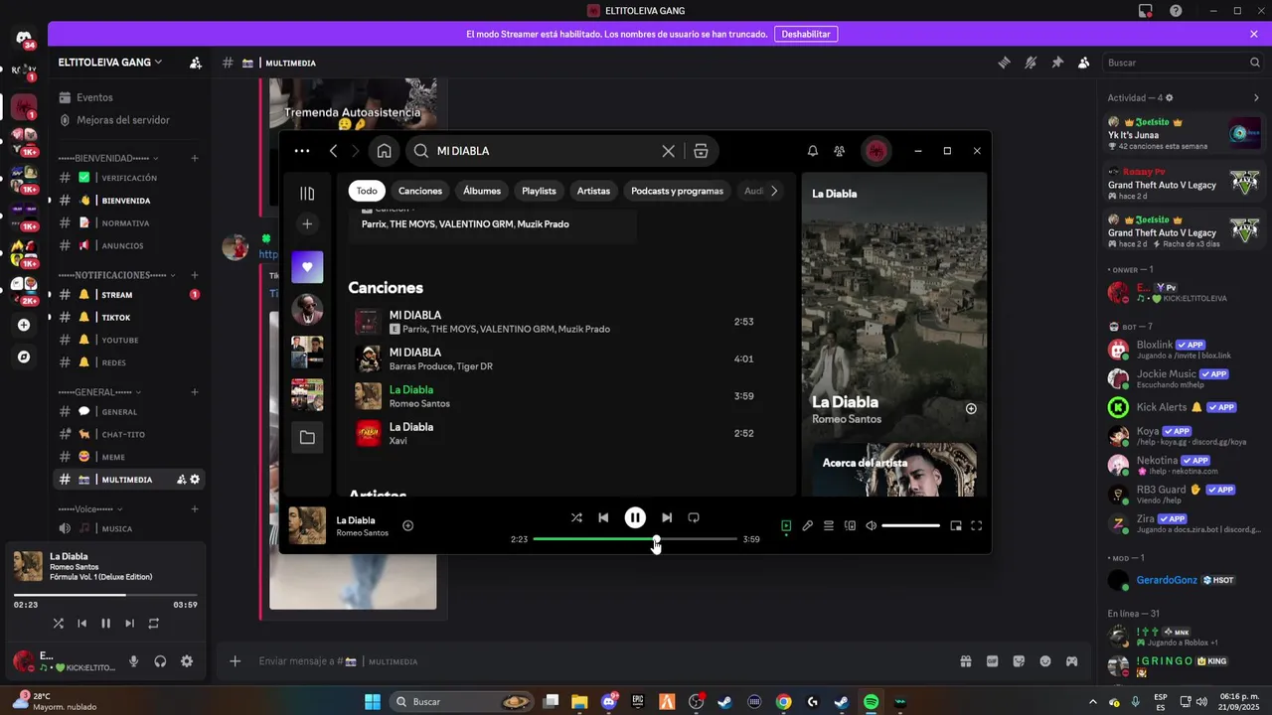1272x715 pixels.
Task: Open Liked Songs heart playlist in Spotify sidebar
Action: tap(307, 266)
